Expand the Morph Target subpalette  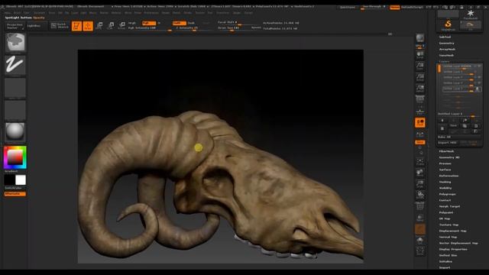point(450,206)
